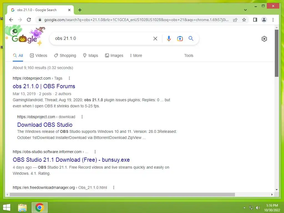Click the horizontal scroll left arrow

click(7, 194)
